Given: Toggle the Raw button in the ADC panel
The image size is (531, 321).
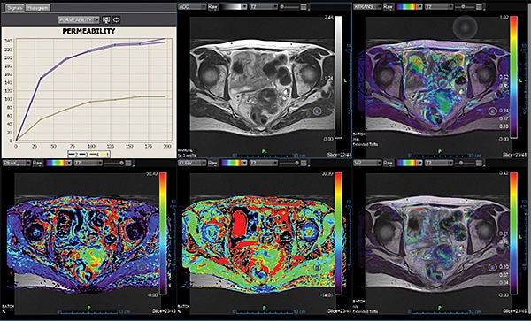Looking at the screenshot, I should 212,6.
